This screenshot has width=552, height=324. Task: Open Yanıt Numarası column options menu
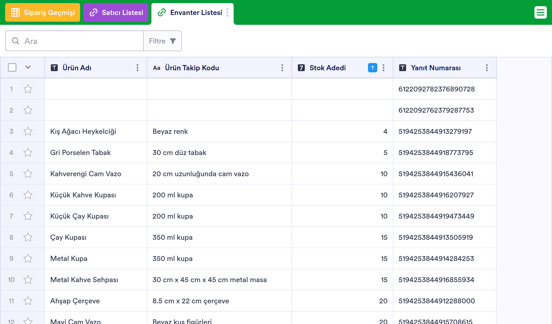point(487,68)
